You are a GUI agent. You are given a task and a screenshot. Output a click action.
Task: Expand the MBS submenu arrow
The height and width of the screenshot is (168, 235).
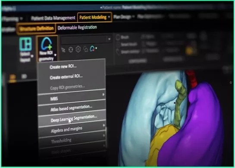[103, 95]
